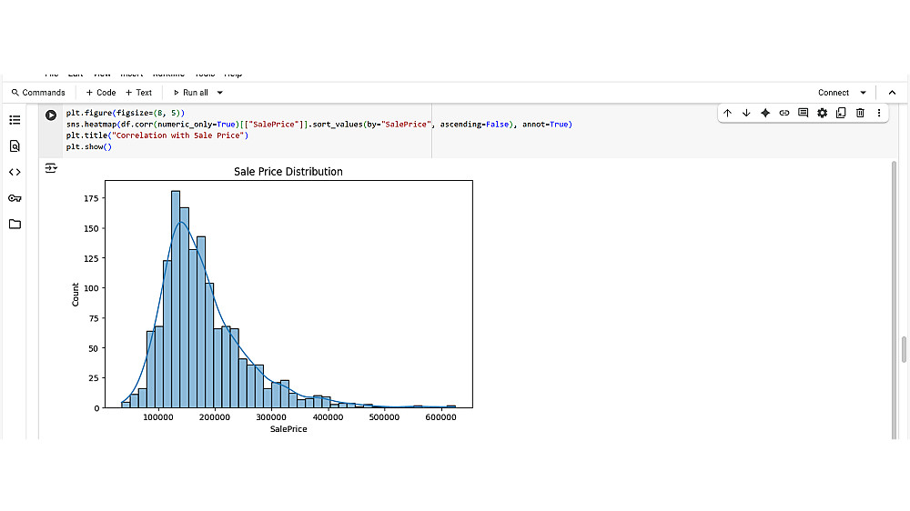Expand the Run all dropdown arrow
Image resolution: width=910 pixels, height=511 pixels.
[x=220, y=93]
